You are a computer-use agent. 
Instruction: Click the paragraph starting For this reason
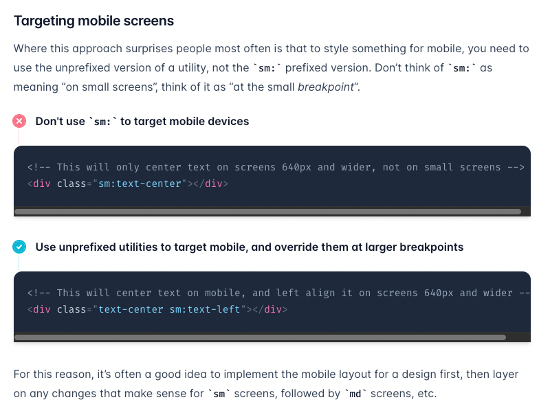pos(265,383)
